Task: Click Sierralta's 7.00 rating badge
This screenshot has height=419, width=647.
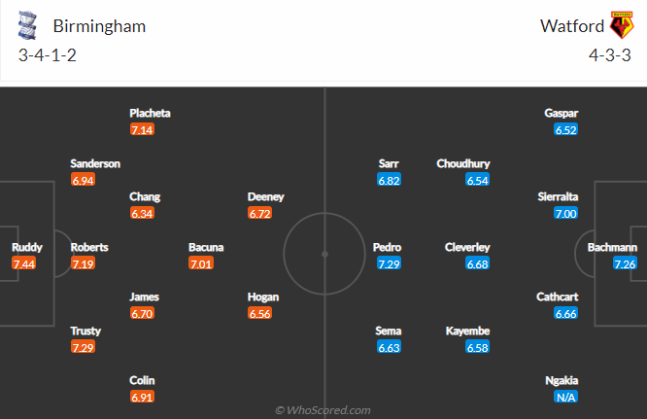Action: pos(566,213)
